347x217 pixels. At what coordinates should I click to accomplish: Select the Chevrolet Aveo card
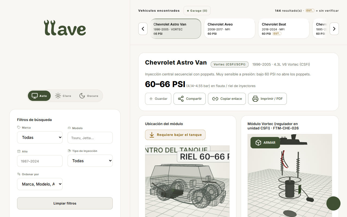click(230, 29)
